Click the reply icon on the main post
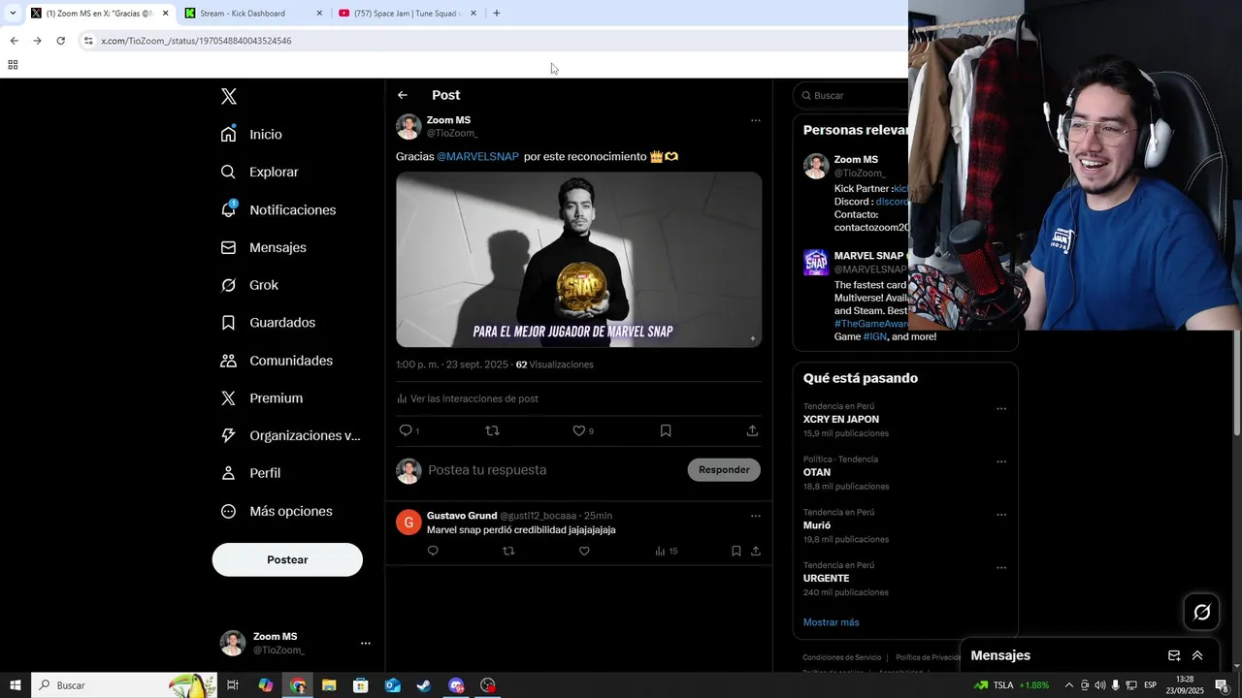The image size is (1242, 698). pyautogui.click(x=406, y=430)
